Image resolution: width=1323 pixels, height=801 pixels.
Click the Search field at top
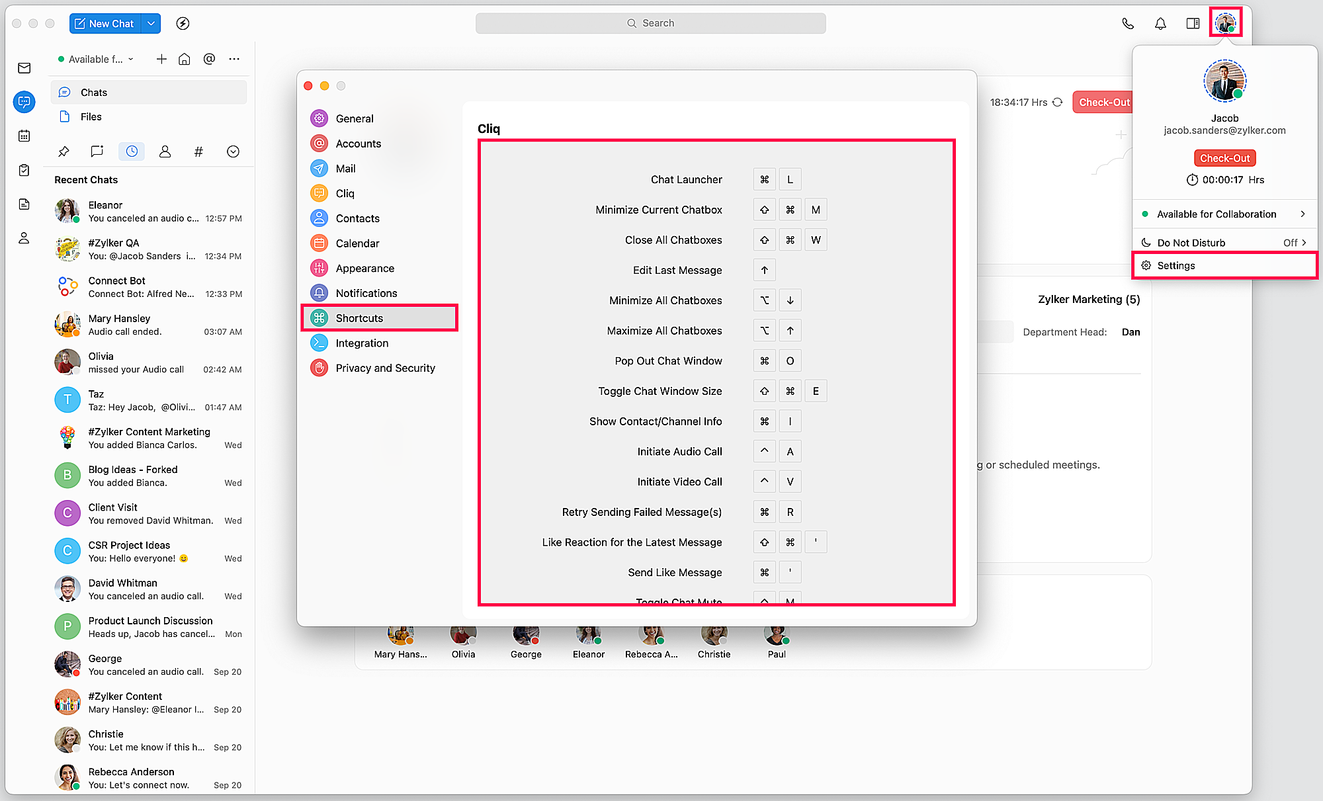tap(650, 23)
